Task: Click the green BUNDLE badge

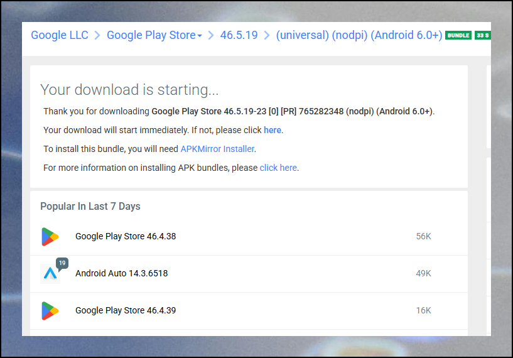Action: pos(458,35)
